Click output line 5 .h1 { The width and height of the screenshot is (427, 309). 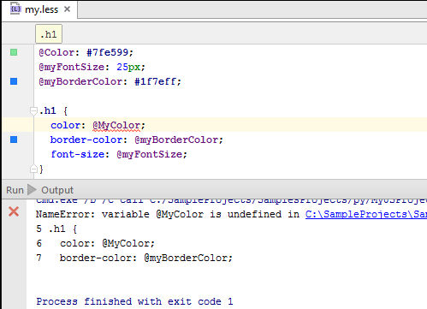(56, 229)
